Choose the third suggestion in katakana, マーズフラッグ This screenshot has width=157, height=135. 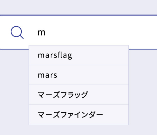(79, 95)
